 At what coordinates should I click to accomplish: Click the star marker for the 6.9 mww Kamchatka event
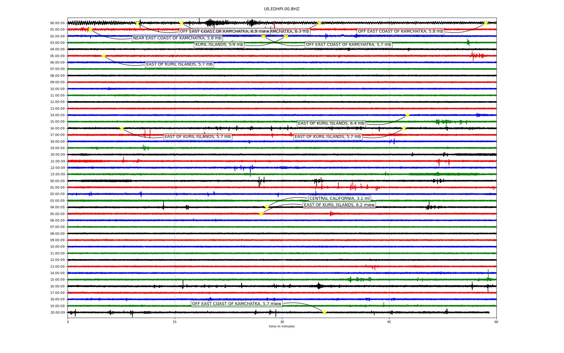pos(137,23)
